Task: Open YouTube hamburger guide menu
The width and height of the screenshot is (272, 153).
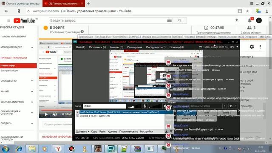Action: click(x=8, y=21)
